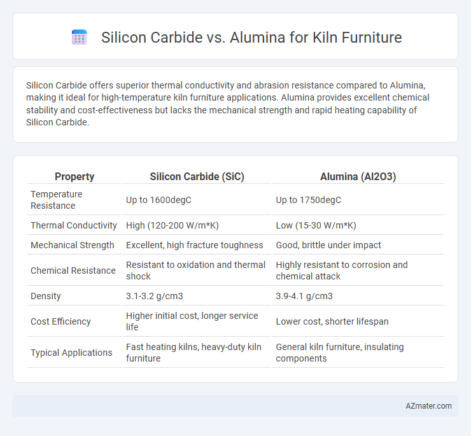
Task: Open the AZmater.com footer link
Action: (428, 406)
